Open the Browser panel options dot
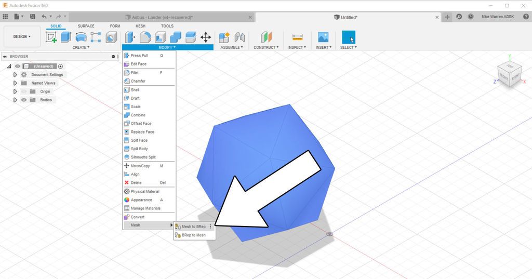 (113, 56)
